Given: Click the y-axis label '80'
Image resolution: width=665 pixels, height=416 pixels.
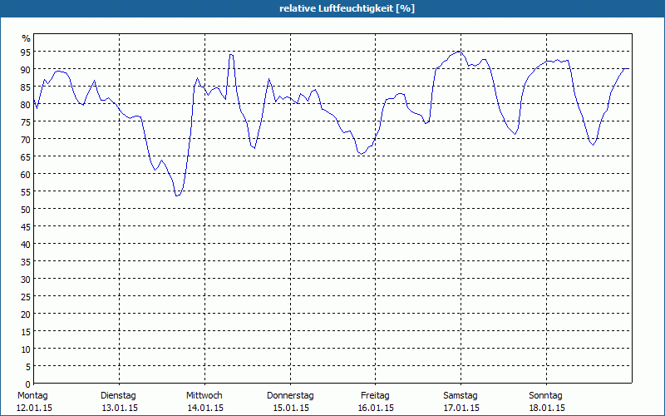Looking at the screenshot, I should pyautogui.click(x=26, y=105).
